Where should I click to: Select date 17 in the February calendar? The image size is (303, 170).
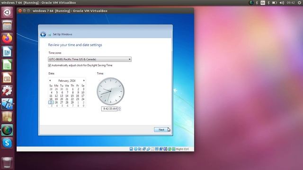(83, 96)
